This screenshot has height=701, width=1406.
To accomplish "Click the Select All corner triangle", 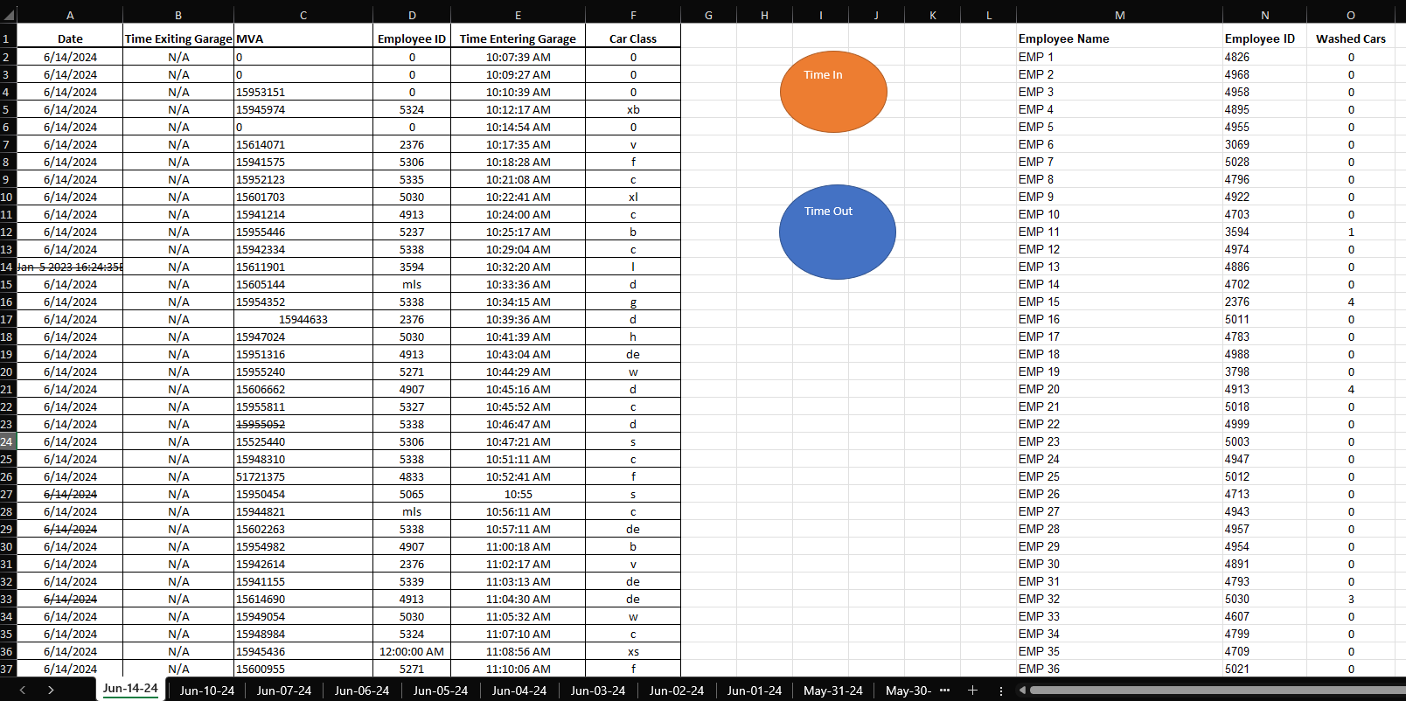I will tap(8, 16).
